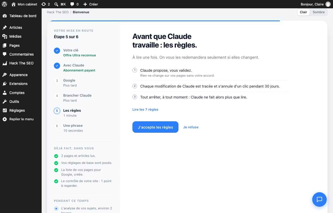Click the Commentaires bubble icon in sidebar

click(x=5, y=54)
